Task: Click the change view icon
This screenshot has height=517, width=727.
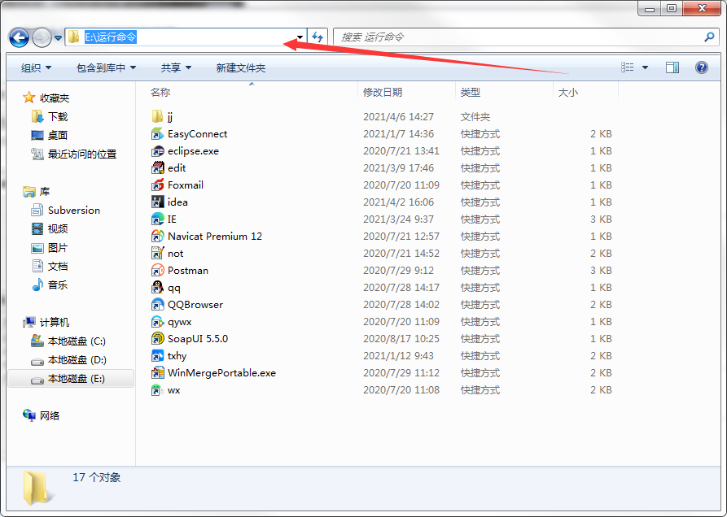Action: click(x=628, y=67)
